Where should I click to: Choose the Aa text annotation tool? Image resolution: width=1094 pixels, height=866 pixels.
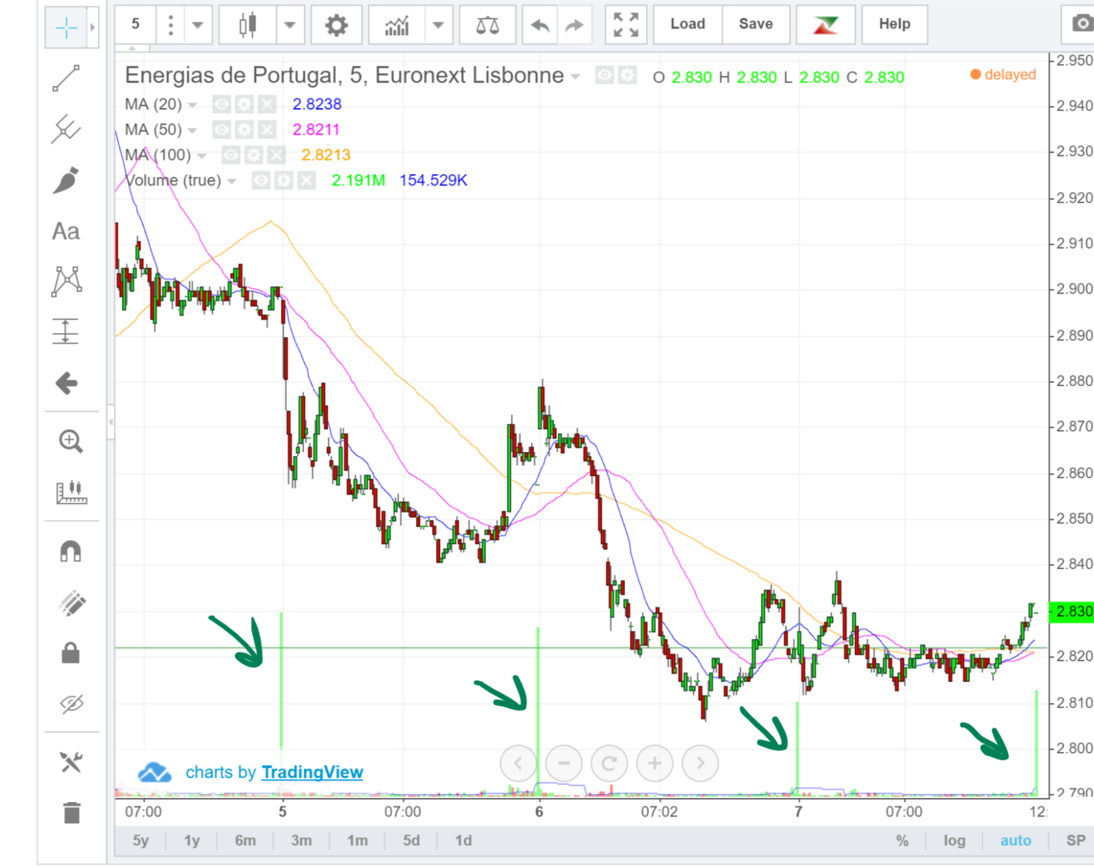[66, 231]
